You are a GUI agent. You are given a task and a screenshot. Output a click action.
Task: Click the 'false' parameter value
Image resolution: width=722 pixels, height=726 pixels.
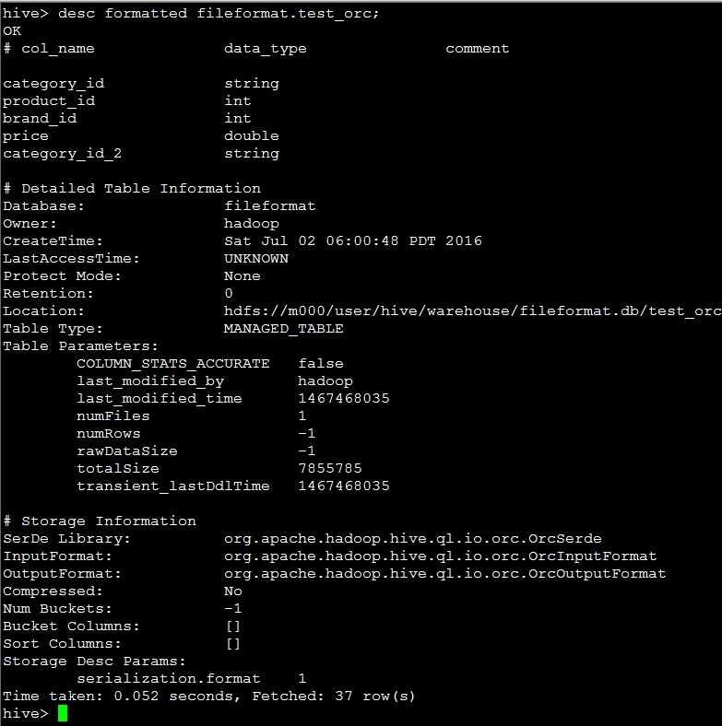tap(321, 364)
